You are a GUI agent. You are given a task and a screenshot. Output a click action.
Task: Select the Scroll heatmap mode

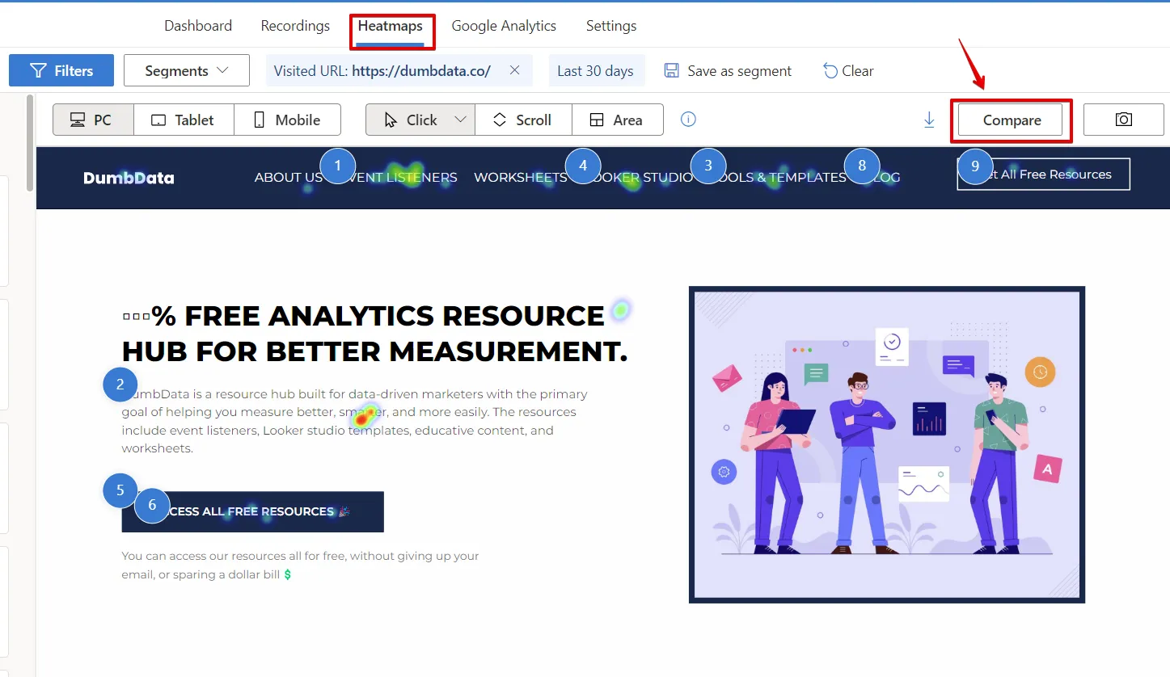[523, 120]
